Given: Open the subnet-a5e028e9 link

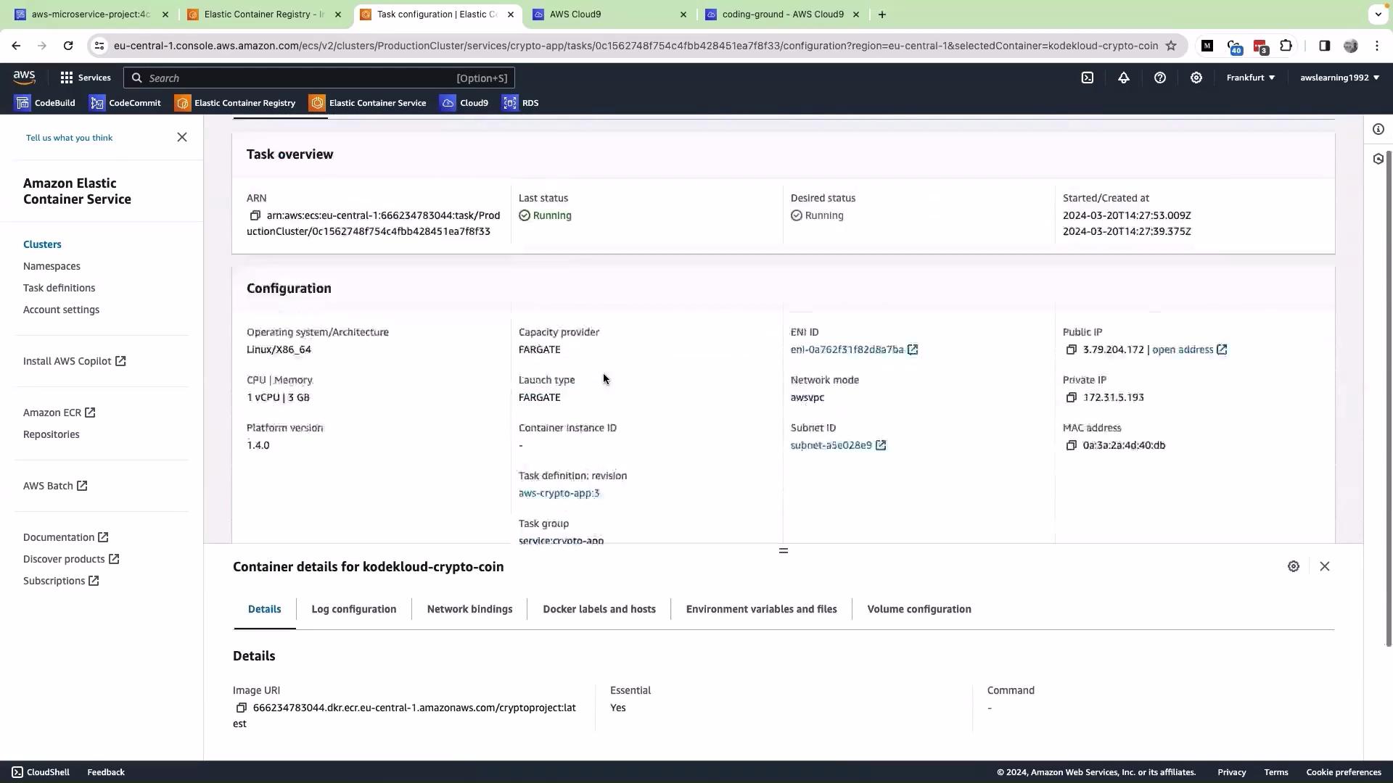Looking at the screenshot, I should pos(838,445).
